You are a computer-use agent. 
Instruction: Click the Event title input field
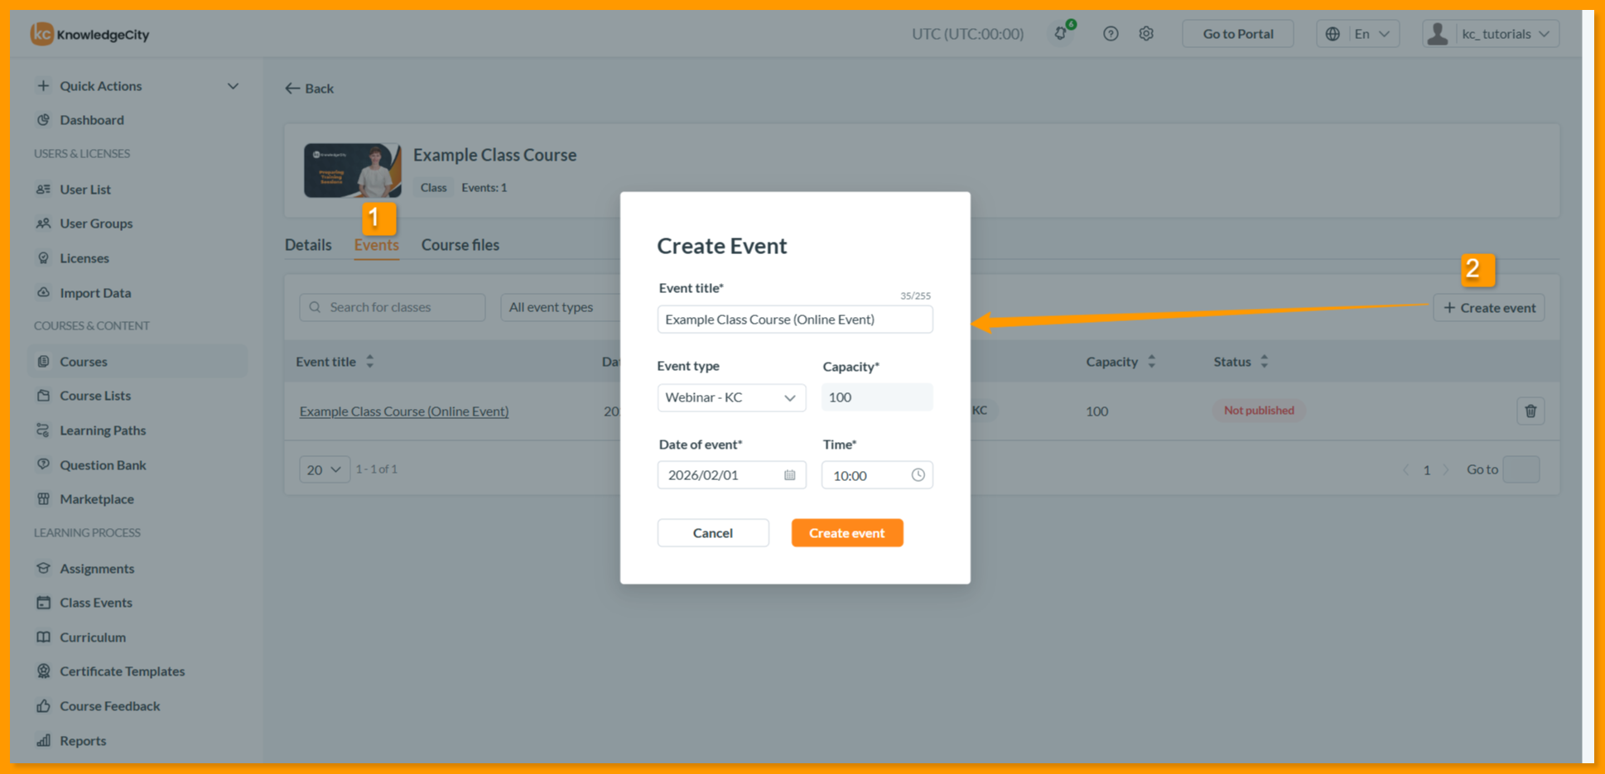[x=795, y=320]
